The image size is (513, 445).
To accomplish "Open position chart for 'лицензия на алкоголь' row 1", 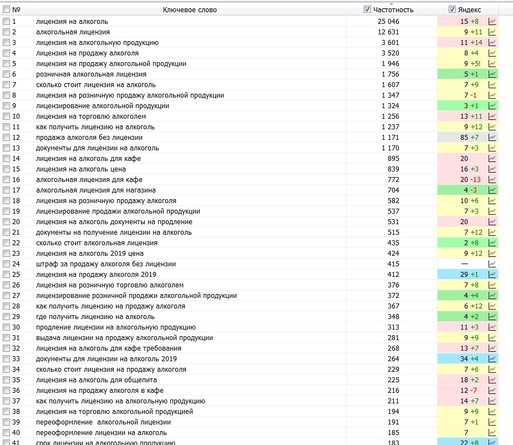I will (x=492, y=22).
